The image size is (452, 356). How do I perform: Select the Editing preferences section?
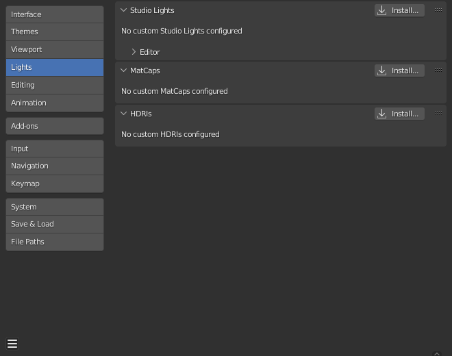click(55, 85)
